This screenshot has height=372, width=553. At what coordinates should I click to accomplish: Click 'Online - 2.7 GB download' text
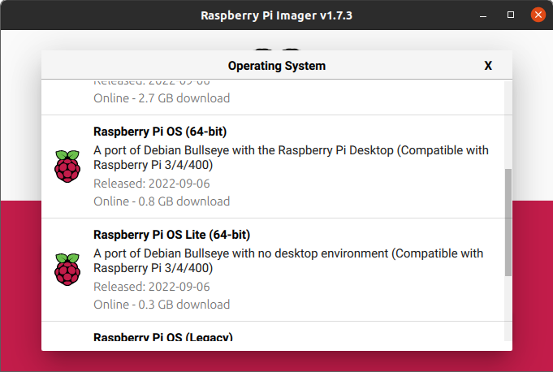162,98
